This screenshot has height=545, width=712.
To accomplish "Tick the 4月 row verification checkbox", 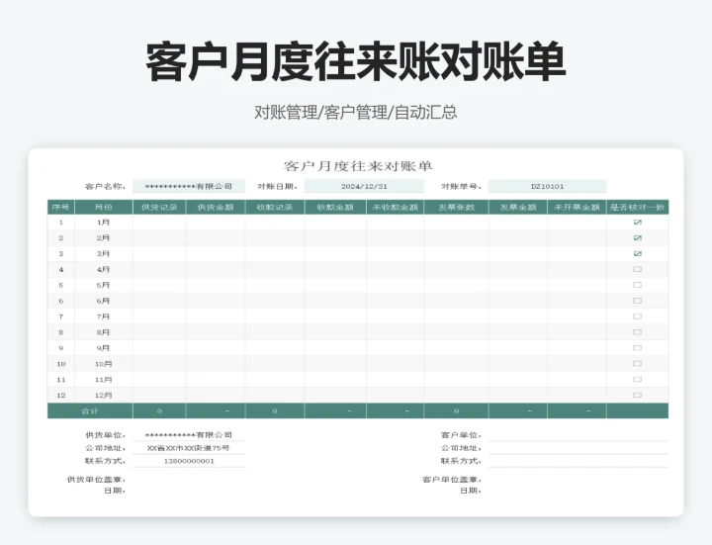I will click(x=638, y=269).
